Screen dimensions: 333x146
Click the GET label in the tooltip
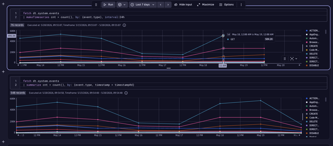(233, 39)
